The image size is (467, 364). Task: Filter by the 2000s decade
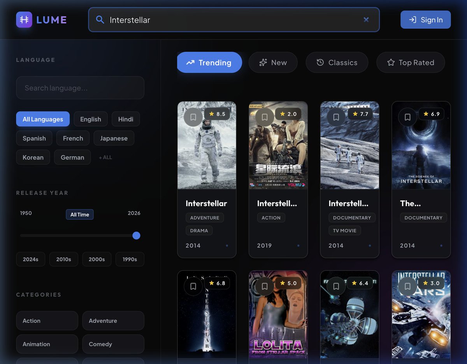pyautogui.click(x=97, y=259)
